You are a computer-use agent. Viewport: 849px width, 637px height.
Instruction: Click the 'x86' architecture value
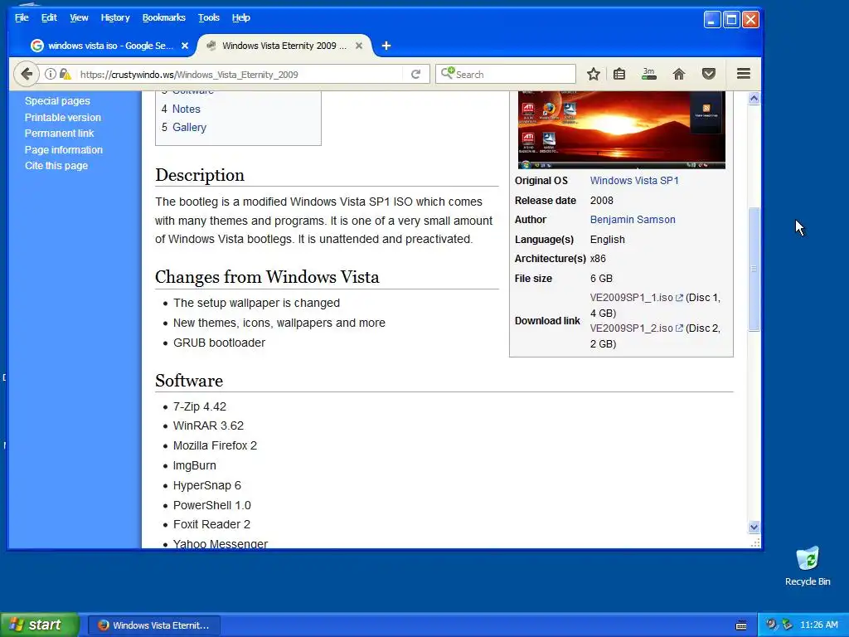598,259
